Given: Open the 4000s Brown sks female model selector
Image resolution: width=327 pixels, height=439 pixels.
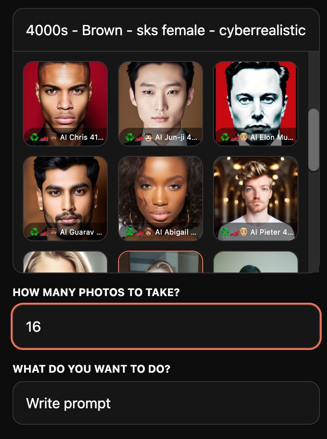Looking at the screenshot, I should (166, 30).
